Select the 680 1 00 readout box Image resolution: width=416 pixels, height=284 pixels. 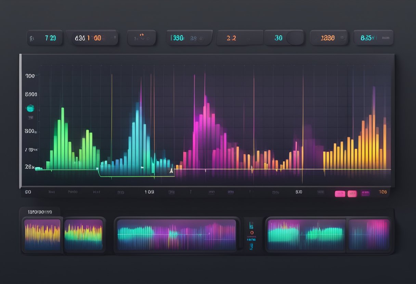[92, 38]
